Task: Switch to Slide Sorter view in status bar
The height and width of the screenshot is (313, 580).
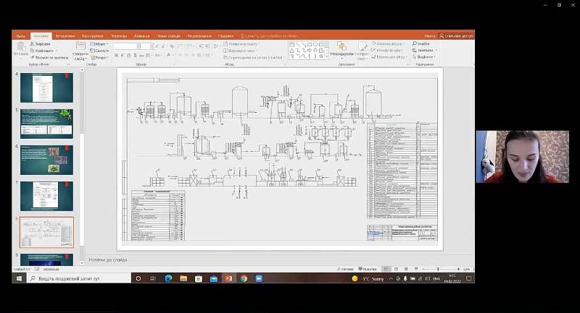Action: 397,269
